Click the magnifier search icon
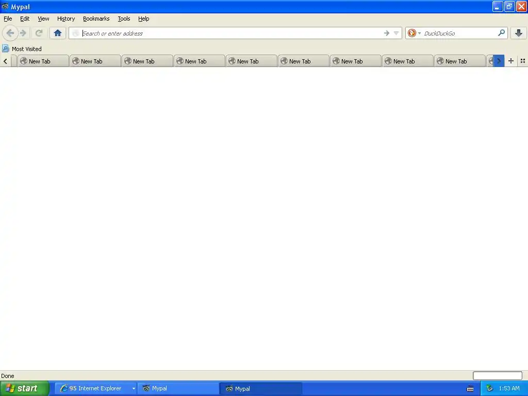The image size is (528, 396). coord(501,33)
